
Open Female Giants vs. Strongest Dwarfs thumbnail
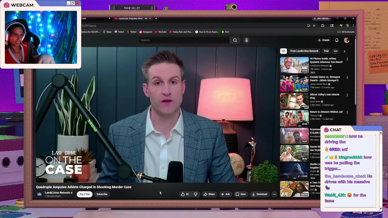tap(294, 83)
